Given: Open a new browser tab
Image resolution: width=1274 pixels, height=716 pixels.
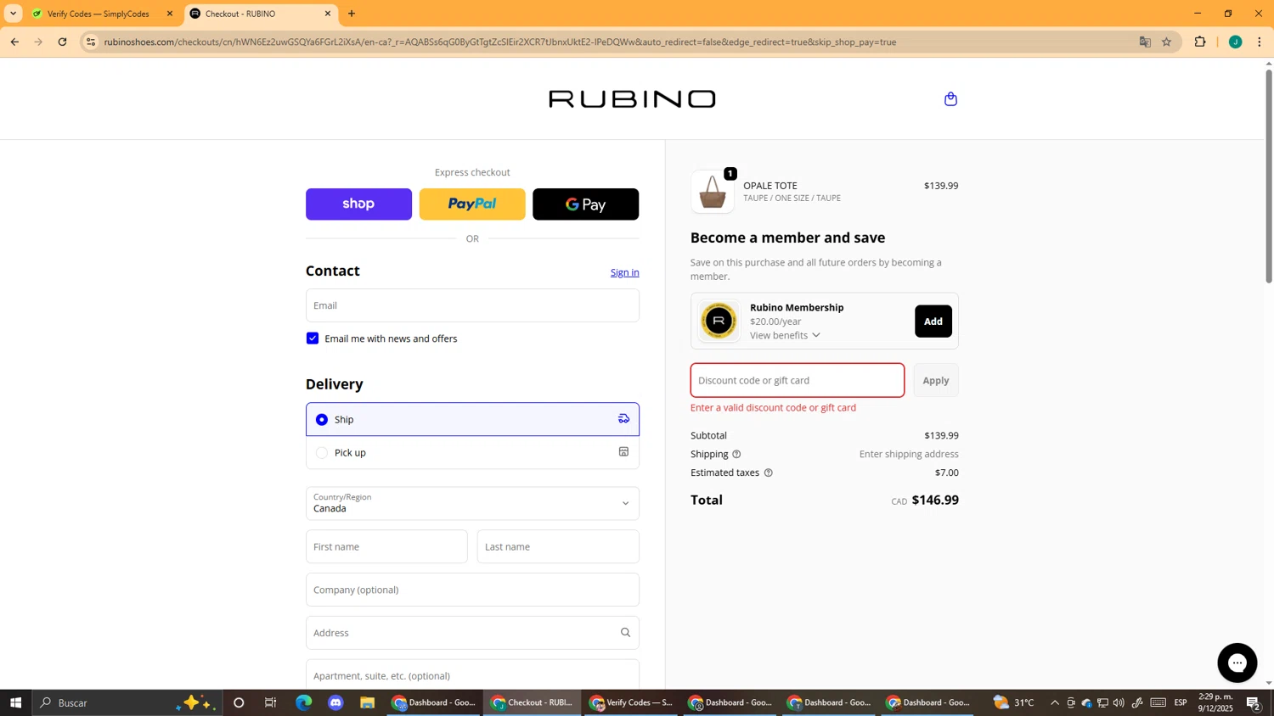Looking at the screenshot, I should click(352, 14).
